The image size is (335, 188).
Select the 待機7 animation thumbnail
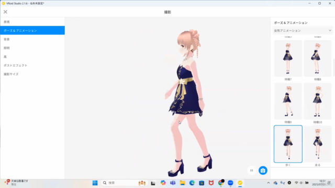[x=288, y=58]
